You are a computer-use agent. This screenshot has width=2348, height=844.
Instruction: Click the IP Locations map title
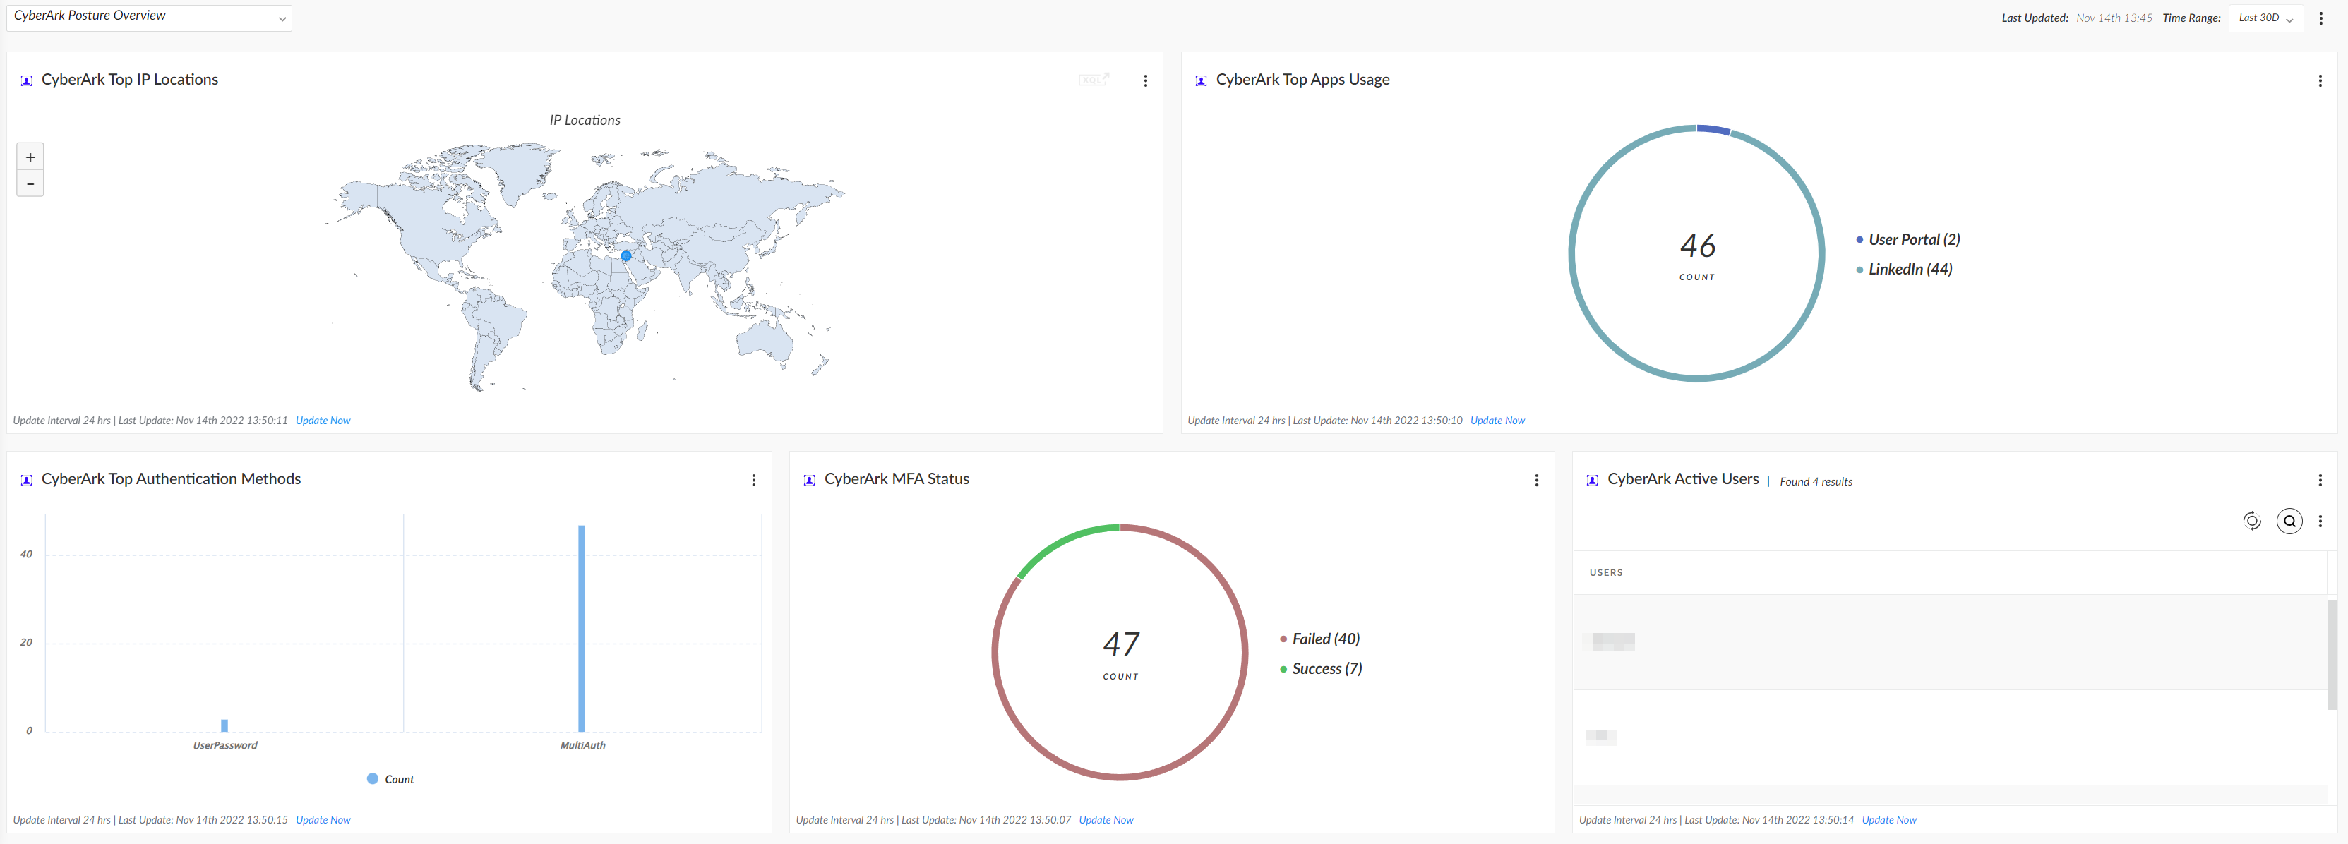(x=585, y=120)
